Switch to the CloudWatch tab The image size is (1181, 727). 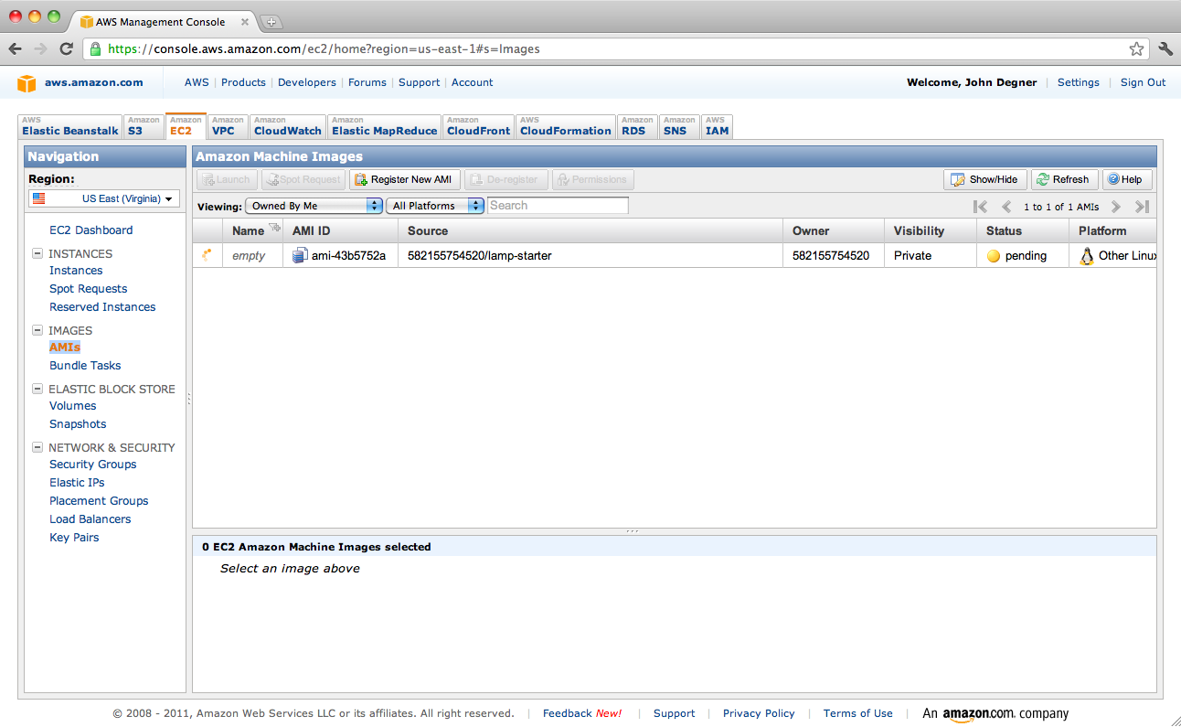(x=288, y=126)
